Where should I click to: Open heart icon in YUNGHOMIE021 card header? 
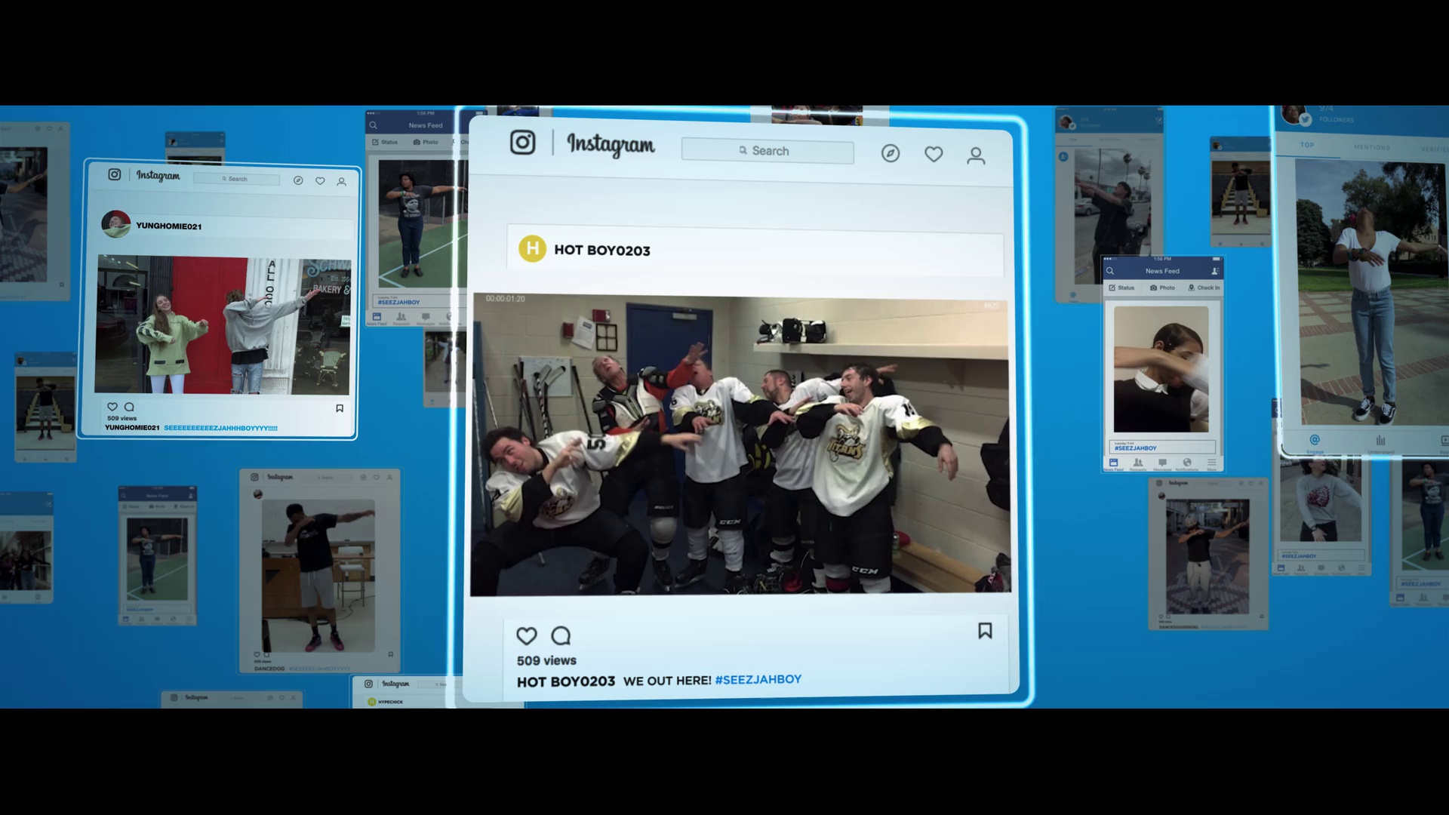tap(320, 181)
